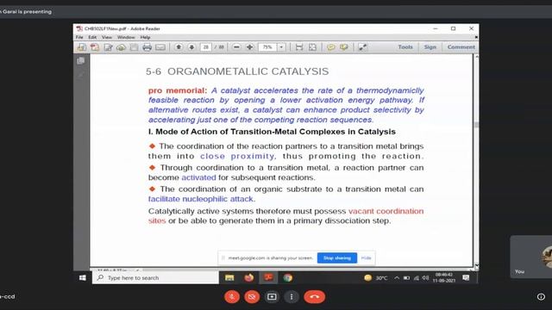Image resolution: width=552 pixels, height=310 pixels.
Task: Click the present screen button in Meet
Action: pyautogui.click(x=272, y=296)
